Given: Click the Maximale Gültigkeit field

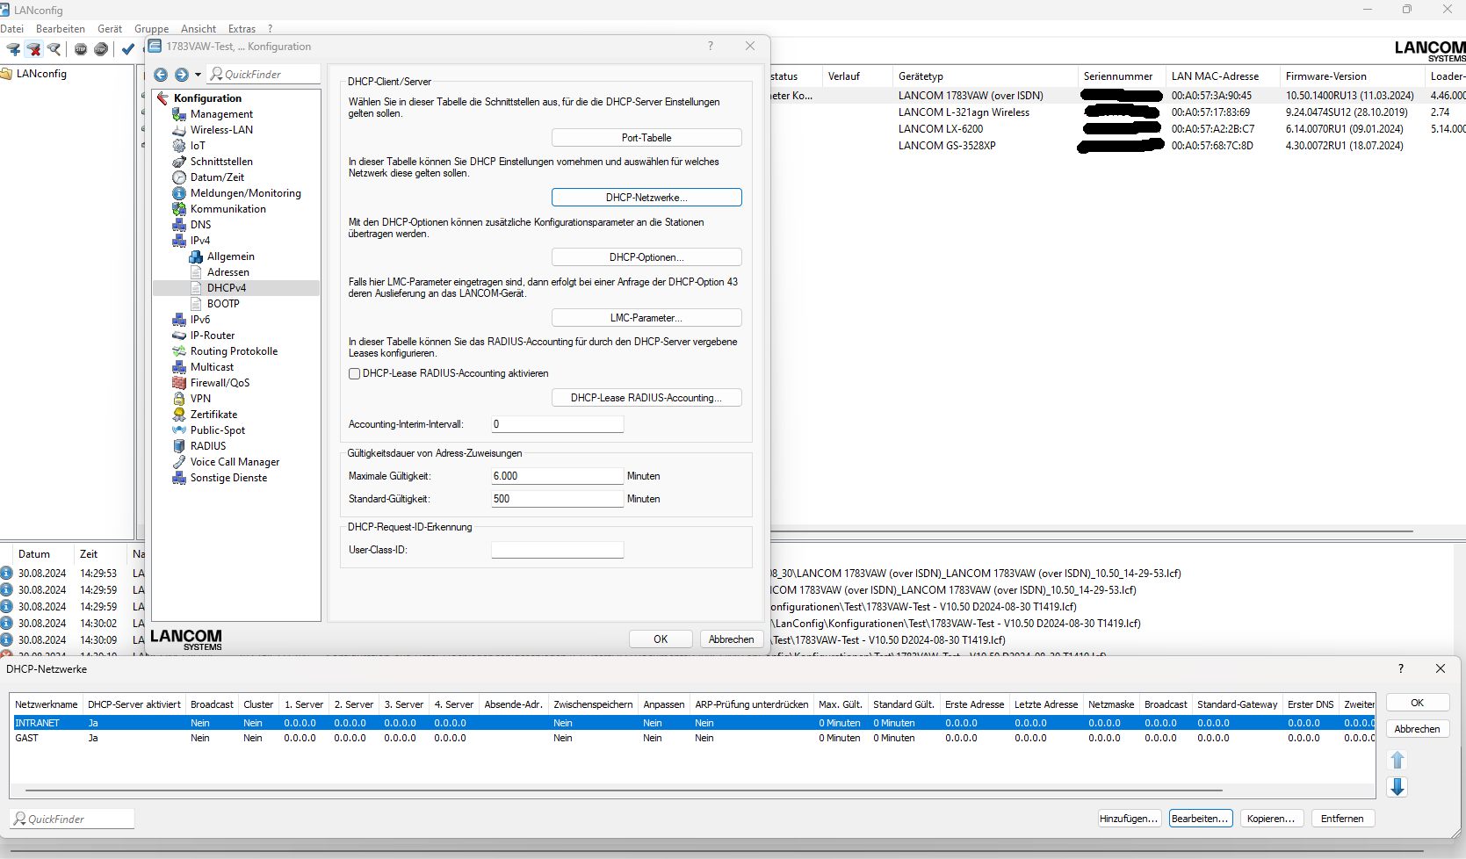Looking at the screenshot, I should click(557, 476).
